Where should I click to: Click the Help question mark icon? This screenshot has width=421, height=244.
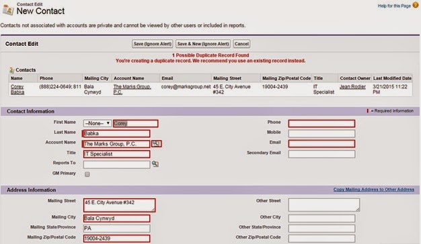[416, 5]
